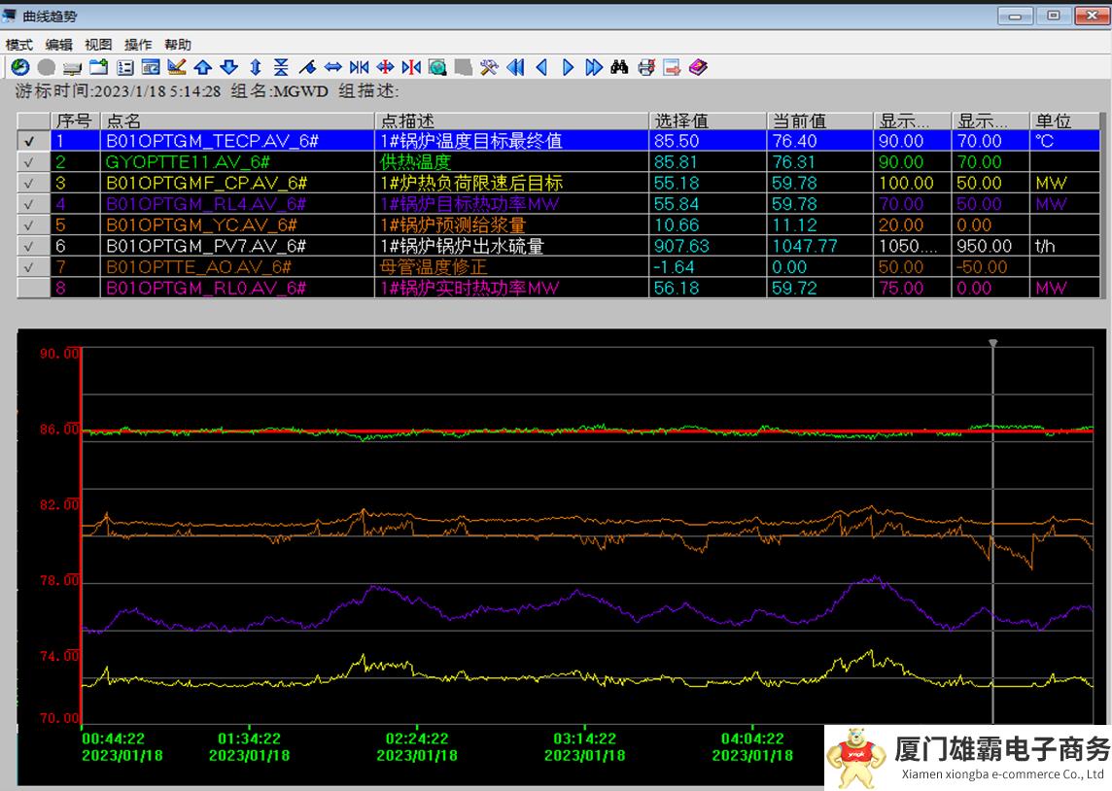Image resolution: width=1112 pixels, height=791 pixels.
Task: Click the double right arrow fast-forward icon
Action: coord(594,67)
